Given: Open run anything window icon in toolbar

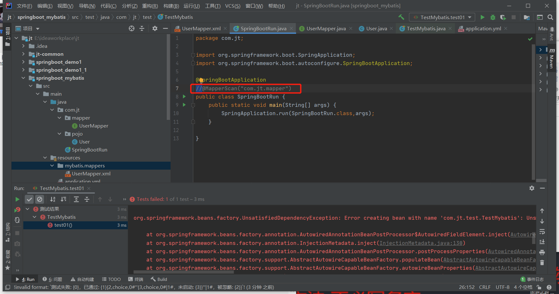Looking at the screenshot, I should [540, 17].
